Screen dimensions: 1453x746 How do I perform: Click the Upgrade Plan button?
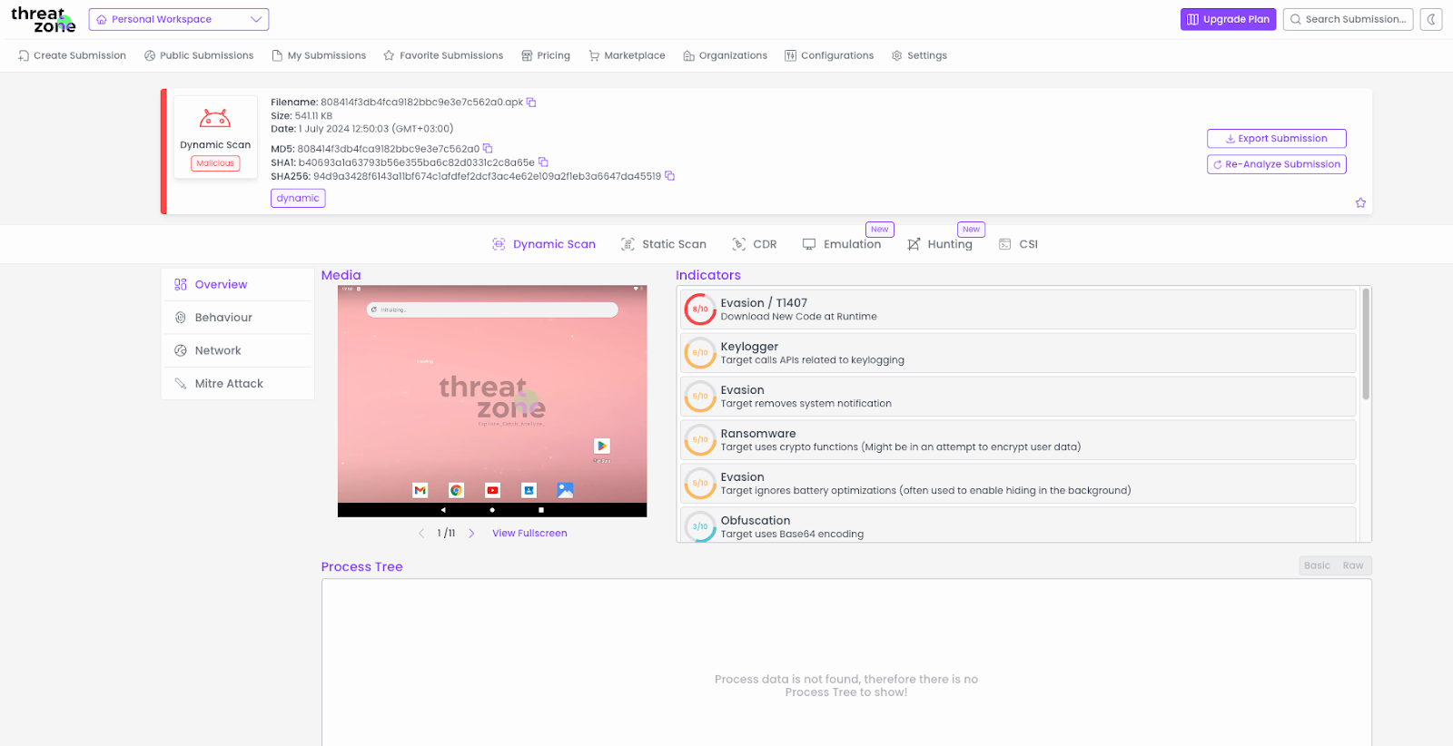(1228, 19)
